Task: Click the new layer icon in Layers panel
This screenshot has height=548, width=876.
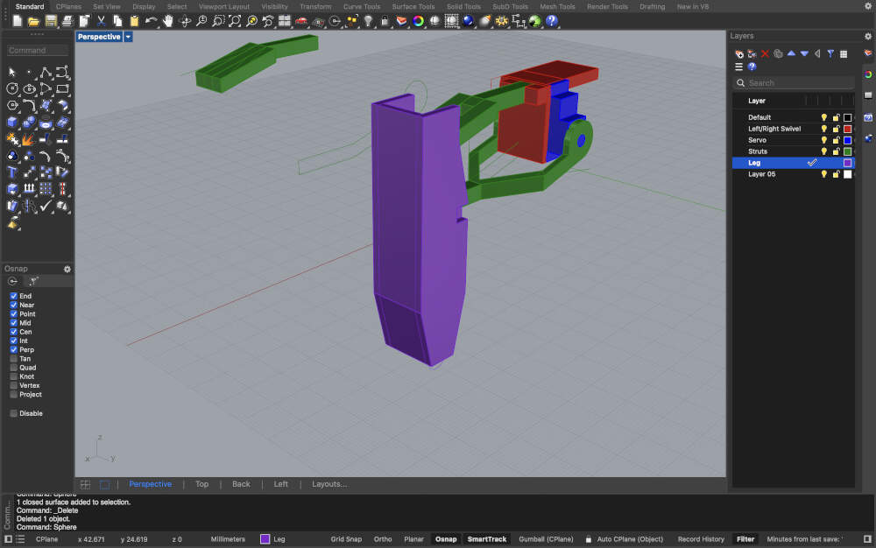Action: (739, 54)
